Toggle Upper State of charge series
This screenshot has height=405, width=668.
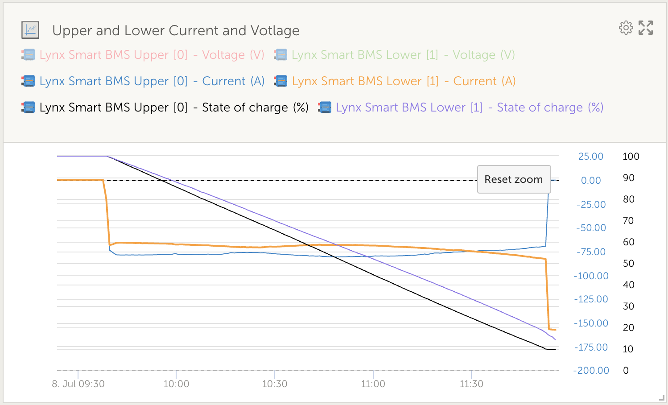pos(174,107)
